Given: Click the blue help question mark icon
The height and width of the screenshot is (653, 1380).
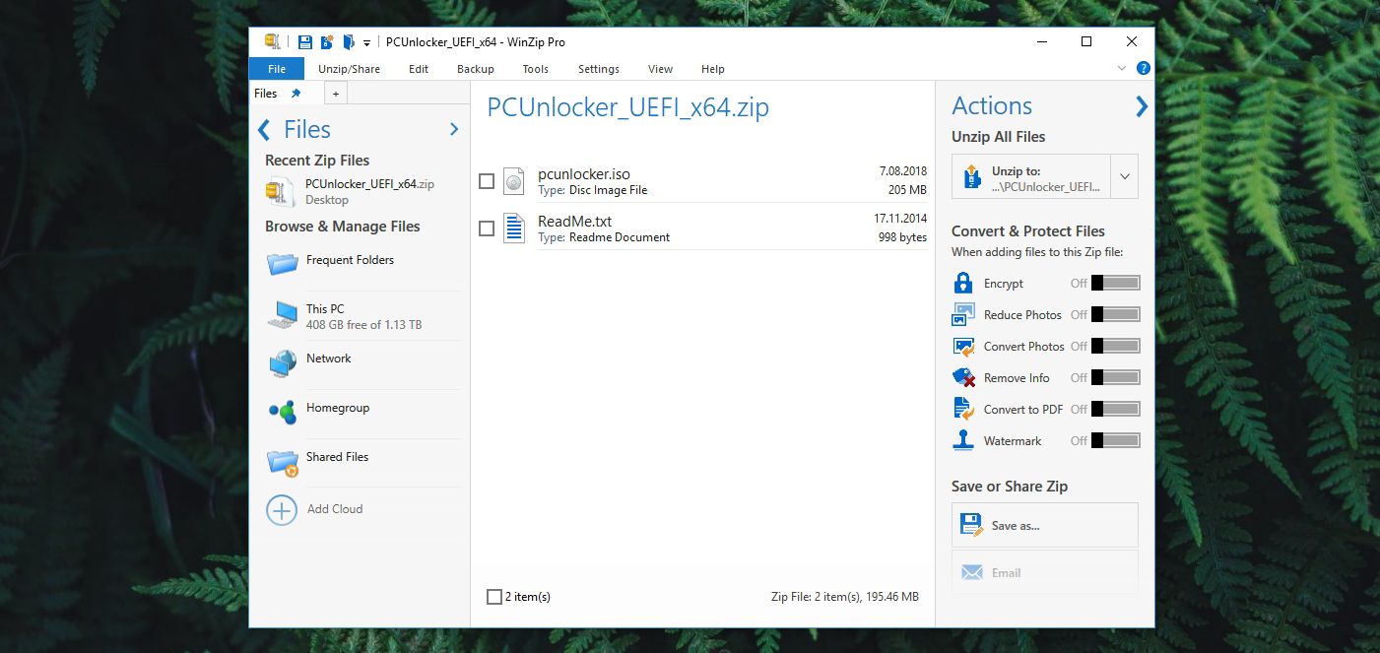Looking at the screenshot, I should 1143,68.
